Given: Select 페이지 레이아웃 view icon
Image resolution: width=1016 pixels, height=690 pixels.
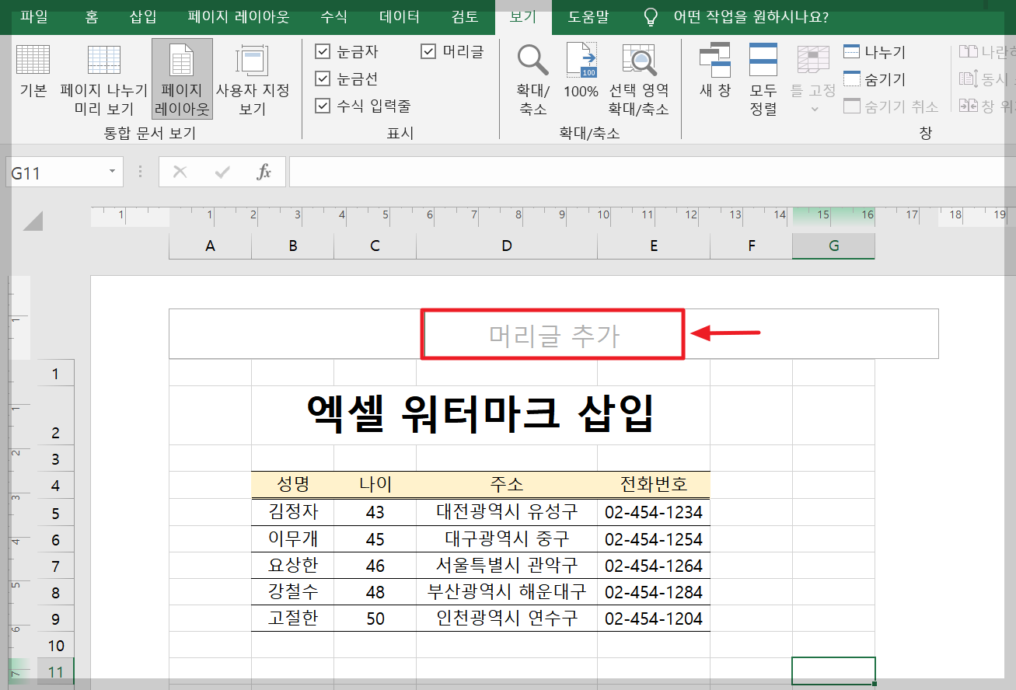Looking at the screenshot, I should coord(181,78).
